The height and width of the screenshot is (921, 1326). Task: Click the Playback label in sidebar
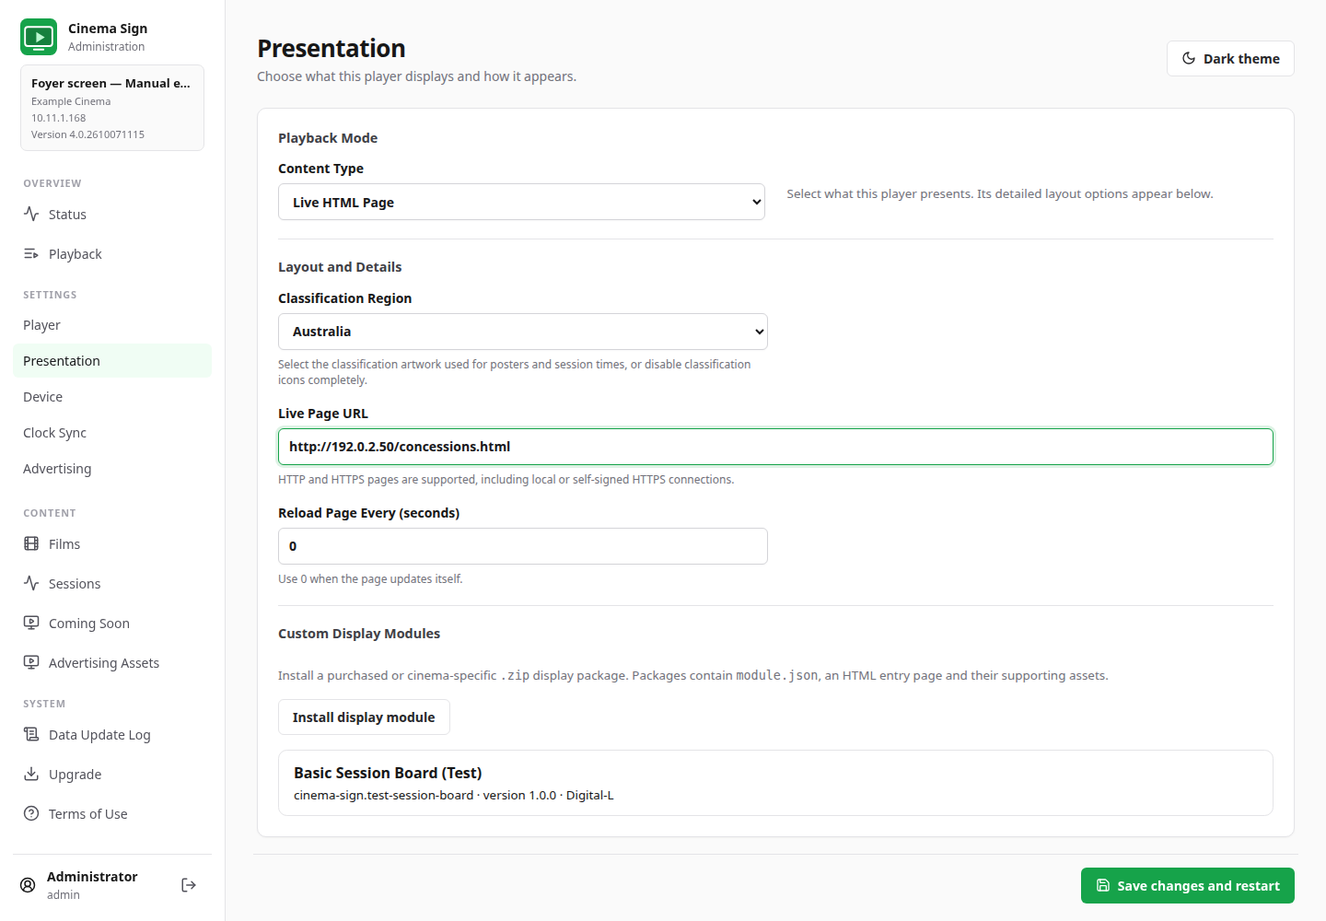tap(76, 253)
